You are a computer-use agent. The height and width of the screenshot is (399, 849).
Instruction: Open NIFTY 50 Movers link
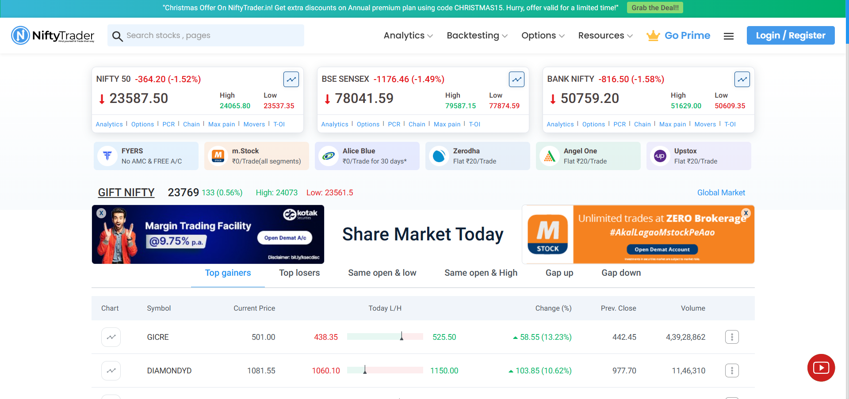[254, 124]
